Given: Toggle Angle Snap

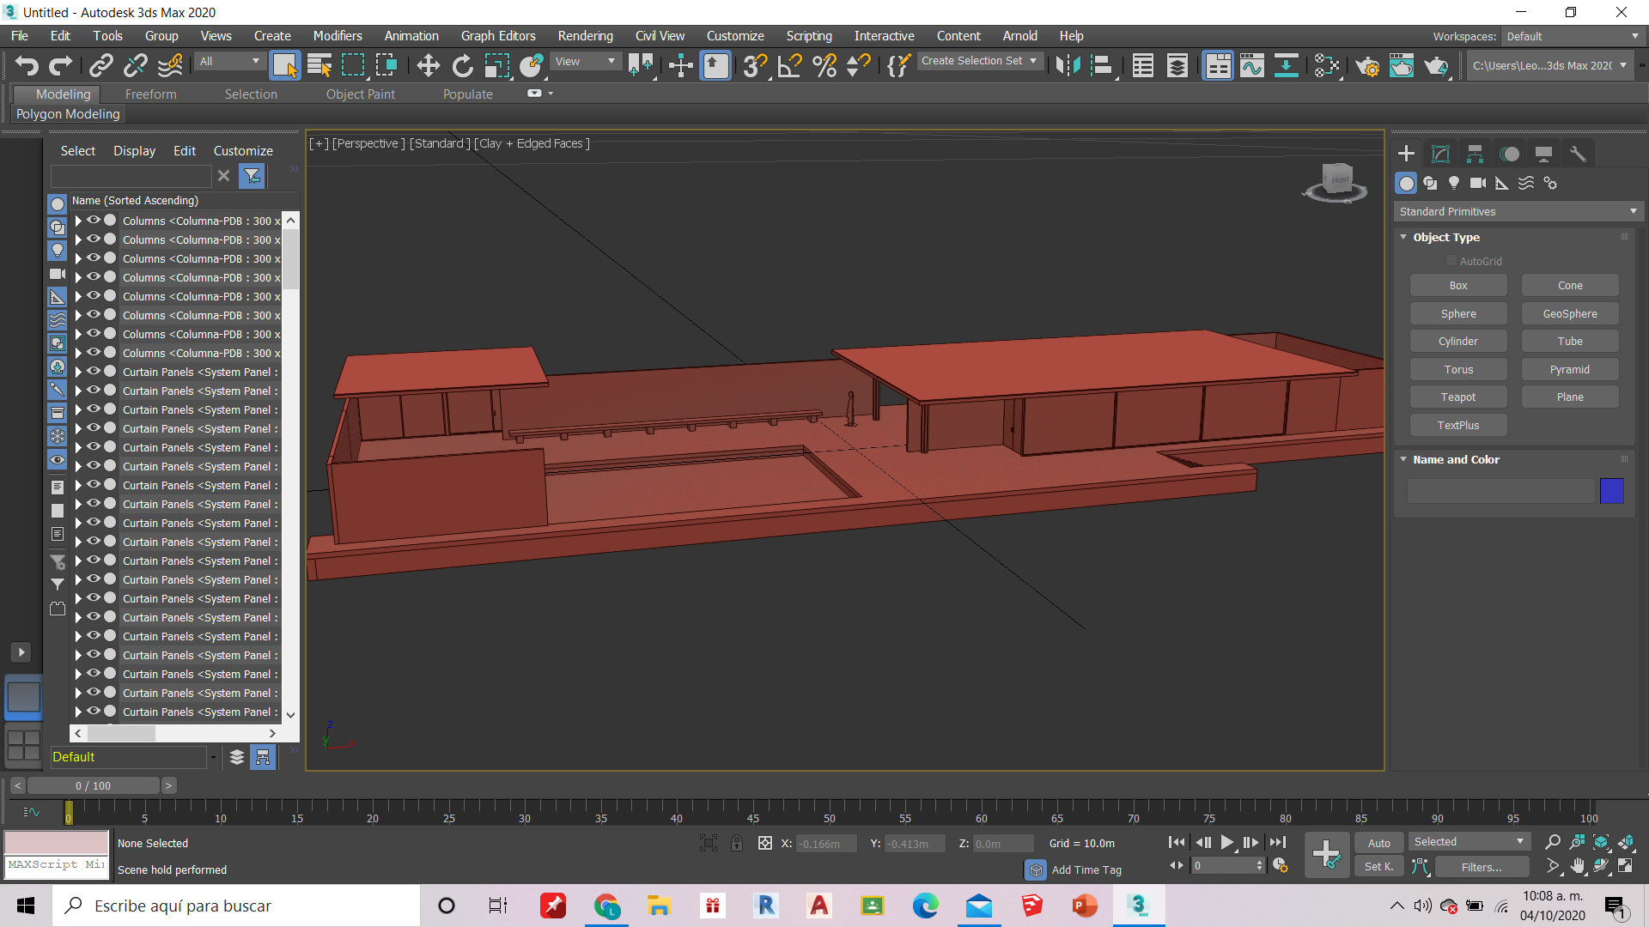Looking at the screenshot, I should click(789, 65).
